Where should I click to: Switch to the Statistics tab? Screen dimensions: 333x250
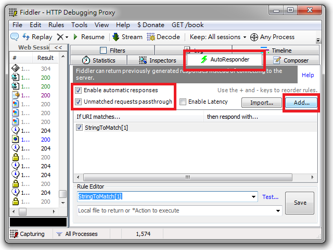pos(98,60)
